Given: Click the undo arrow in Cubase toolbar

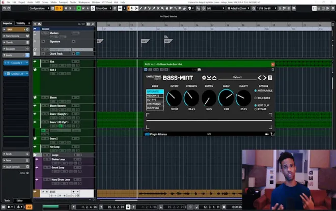Looking at the screenshot, I should pyautogui.click(x=4, y=8).
